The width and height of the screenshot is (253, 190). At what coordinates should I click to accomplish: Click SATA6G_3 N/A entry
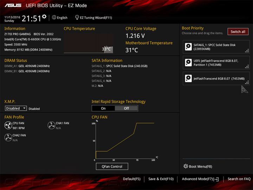pyautogui.click(x=102, y=76)
